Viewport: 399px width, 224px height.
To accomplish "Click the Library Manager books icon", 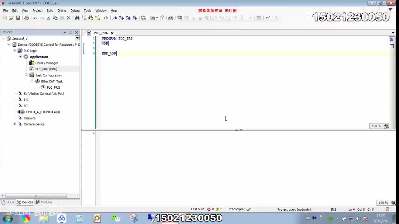I will point(31,63).
